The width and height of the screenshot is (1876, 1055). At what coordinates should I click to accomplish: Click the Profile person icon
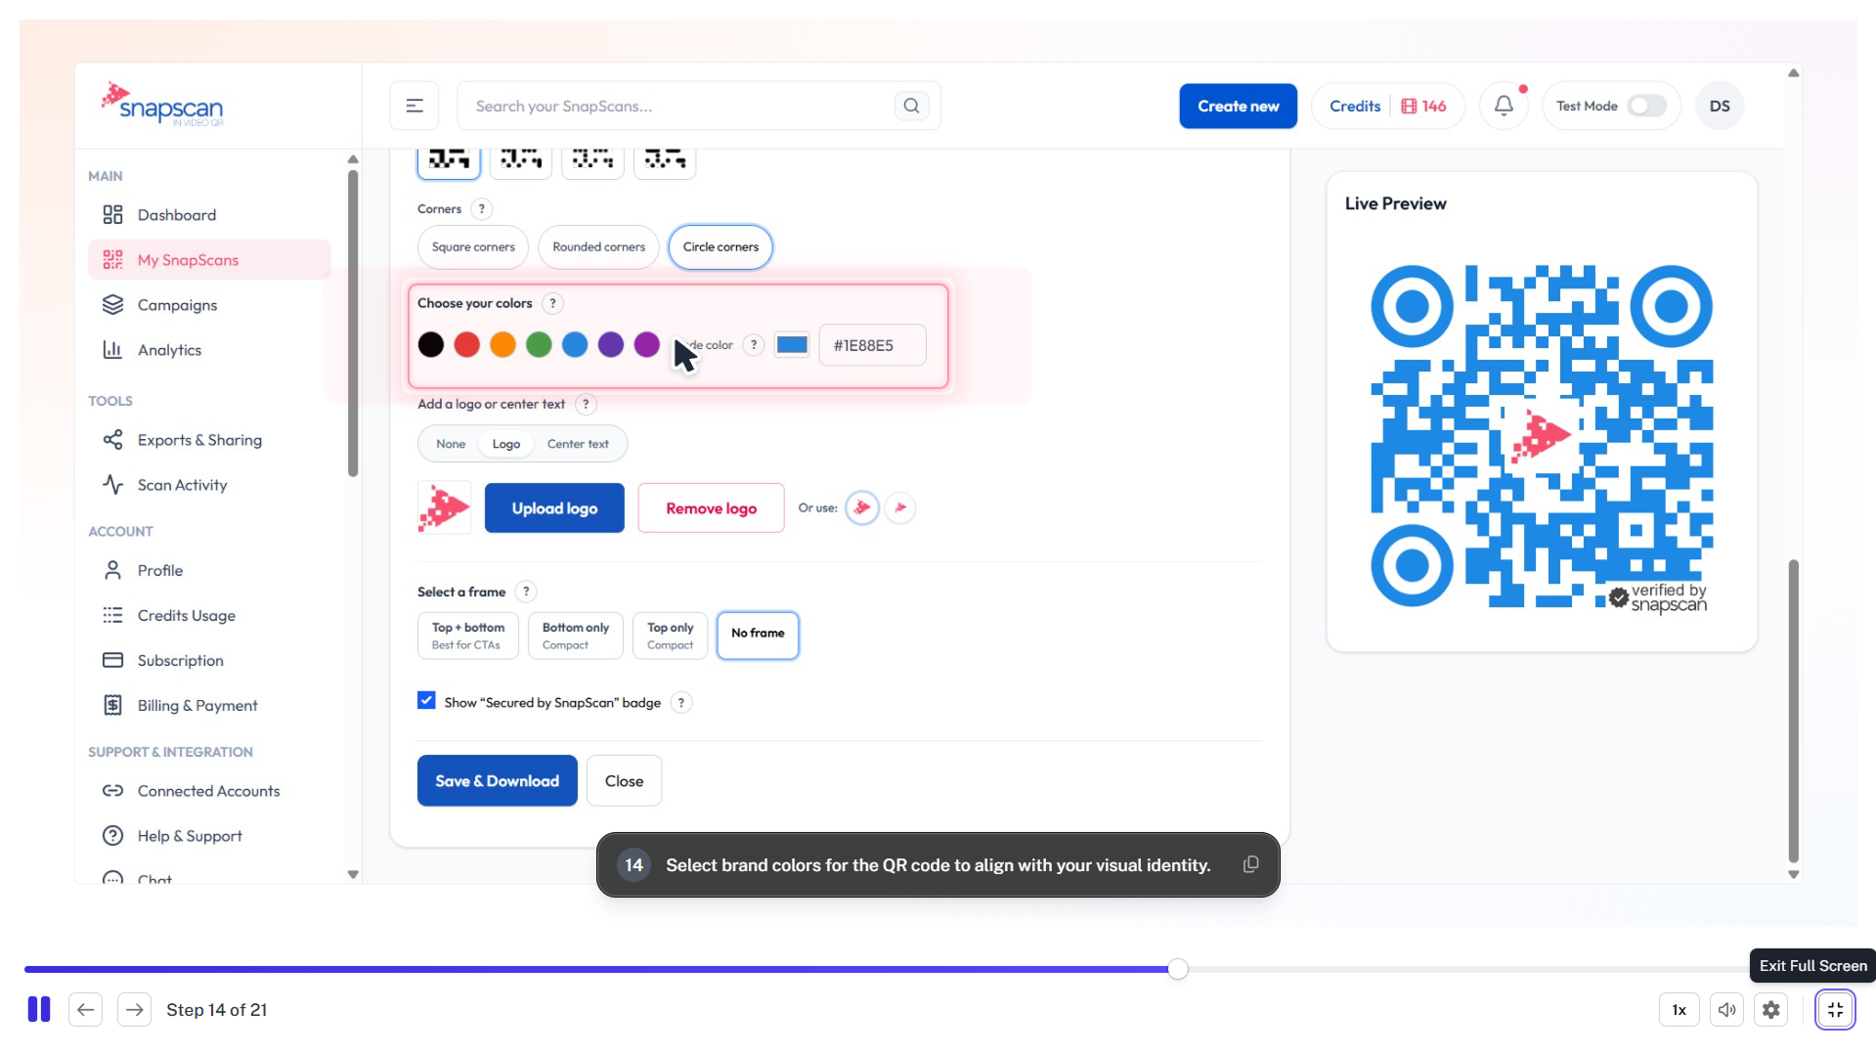tap(112, 570)
